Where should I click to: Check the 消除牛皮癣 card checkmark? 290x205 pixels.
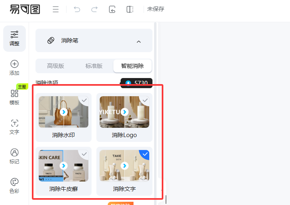pos(84,154)
